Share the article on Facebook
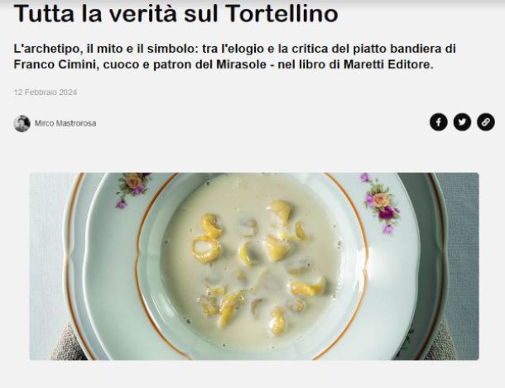This screenshot has height=388, width=505. (438, 122)
